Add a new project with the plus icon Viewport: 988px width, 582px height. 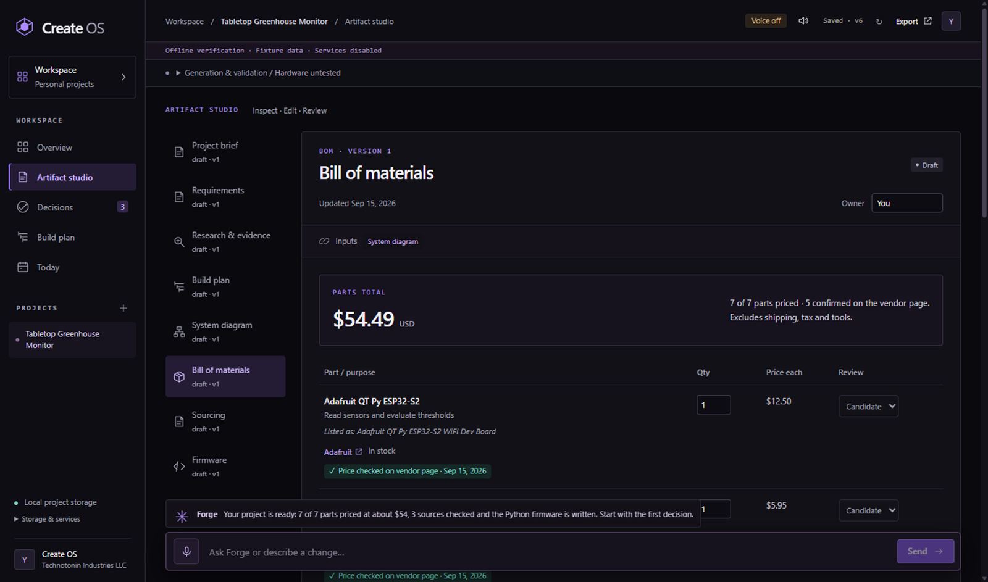point(124,308)
